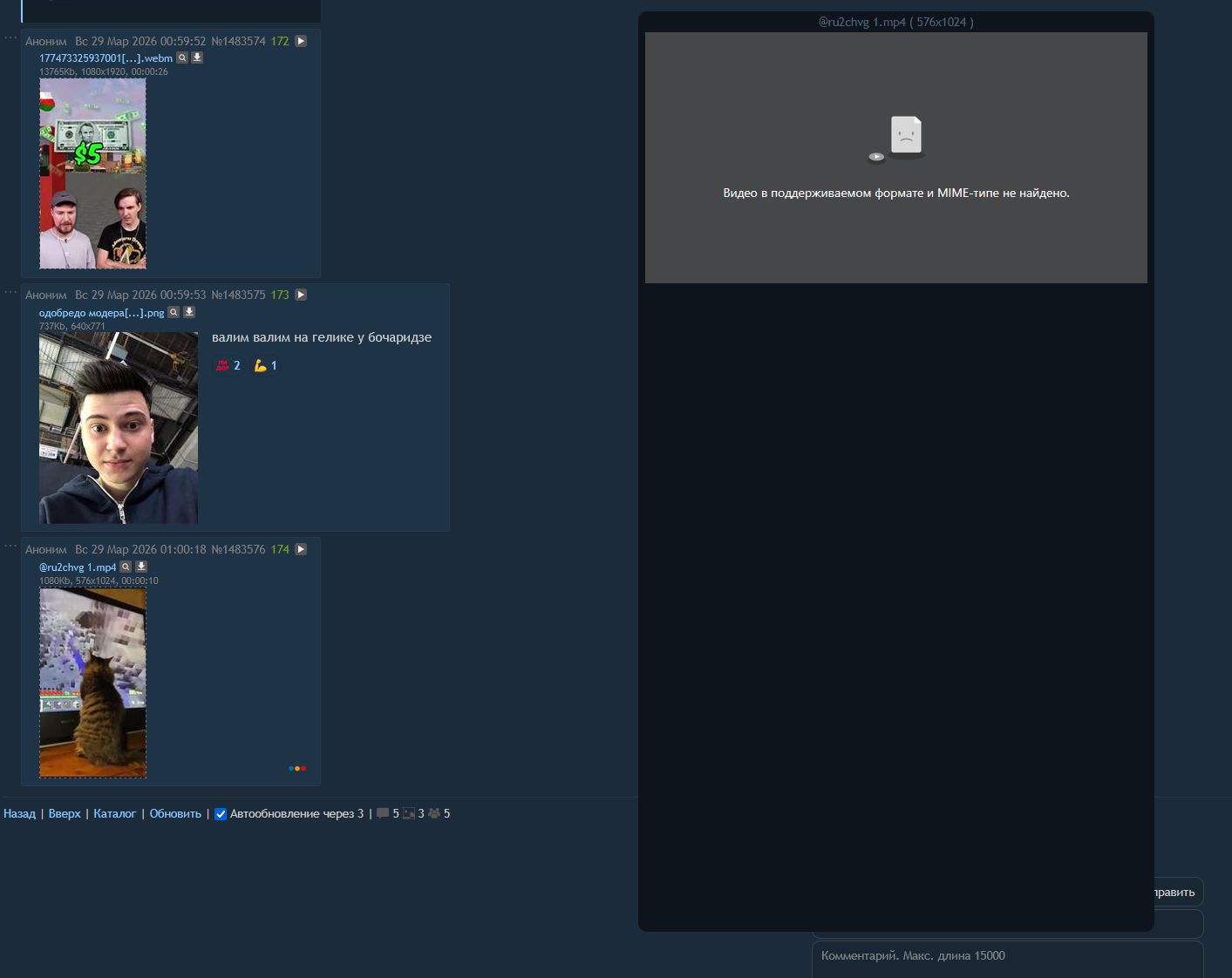Image resolution: width=1232 pixels, height=978 pixels.
Task: Click the Комментарий text input field
Action: pos(1007,957)
